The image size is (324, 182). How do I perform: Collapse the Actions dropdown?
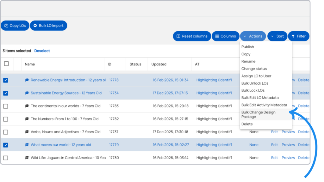(253, 36)
